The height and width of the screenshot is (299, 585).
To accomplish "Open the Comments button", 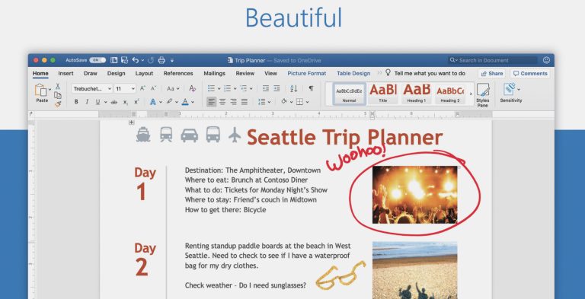I will point(530,74).
